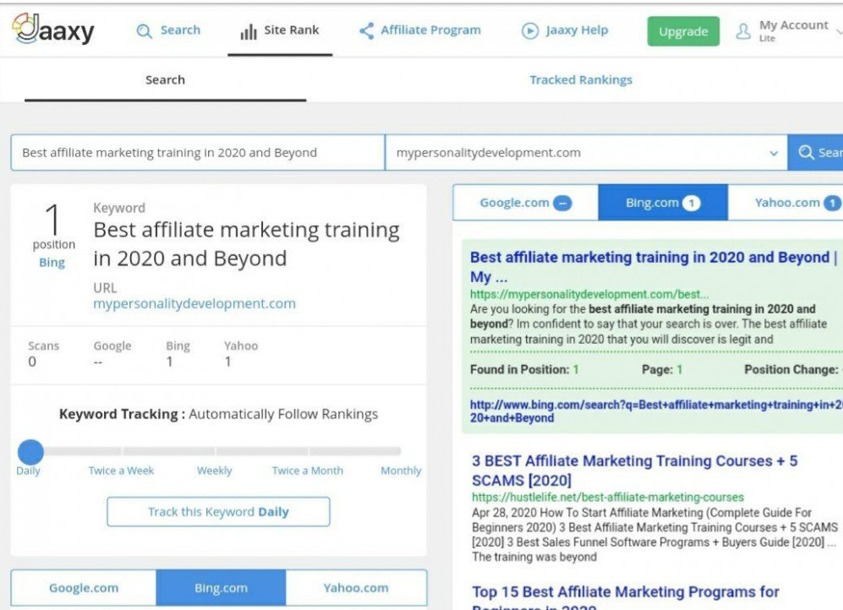Open the mypersonalitydevelopment.com URL link
Viewport: 843px width, 610px height.
point(194,303)
